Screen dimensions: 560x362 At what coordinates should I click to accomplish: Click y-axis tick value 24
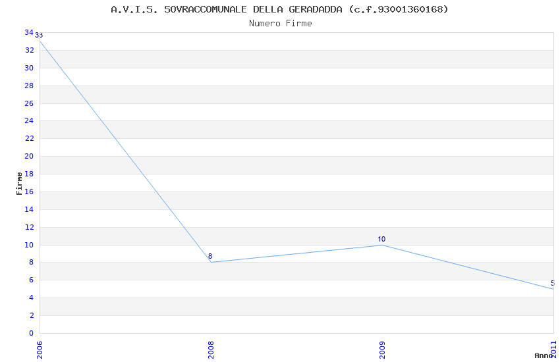click(x=29, y=120)
